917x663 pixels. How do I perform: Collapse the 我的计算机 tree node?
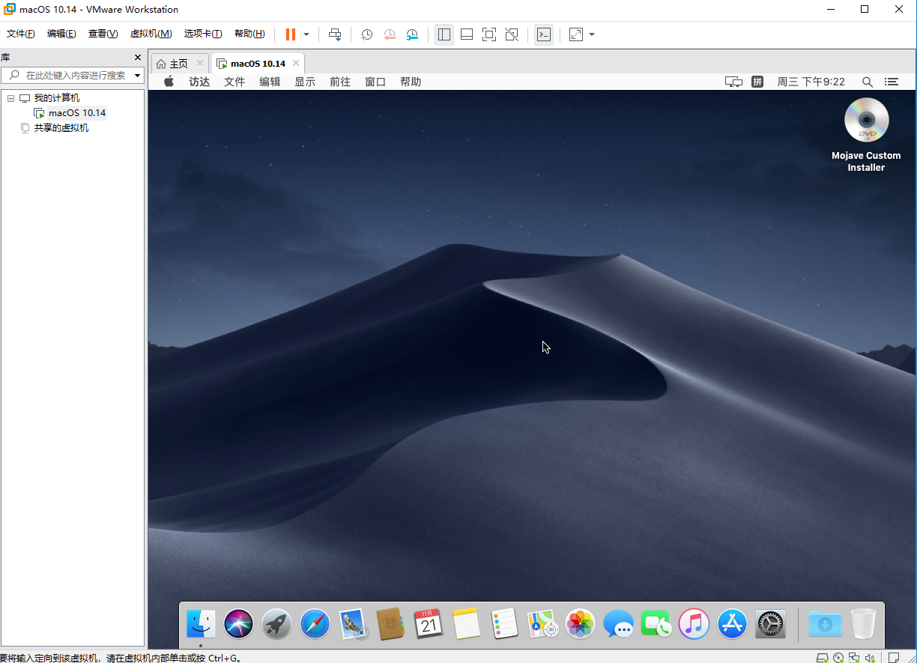pos(11,98)
